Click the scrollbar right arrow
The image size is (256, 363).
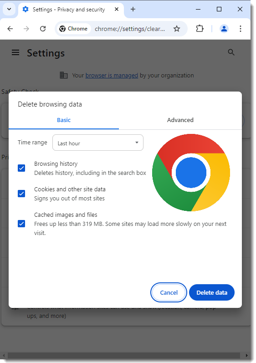pos(247,355)
